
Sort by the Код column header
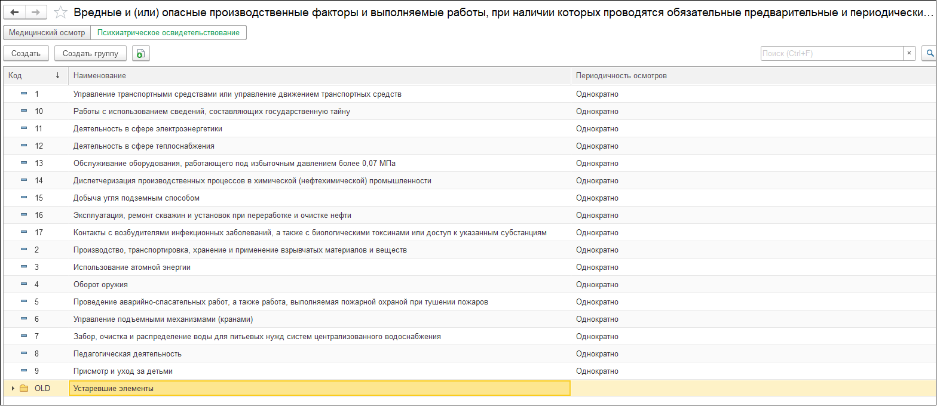[x=36, y=76]
